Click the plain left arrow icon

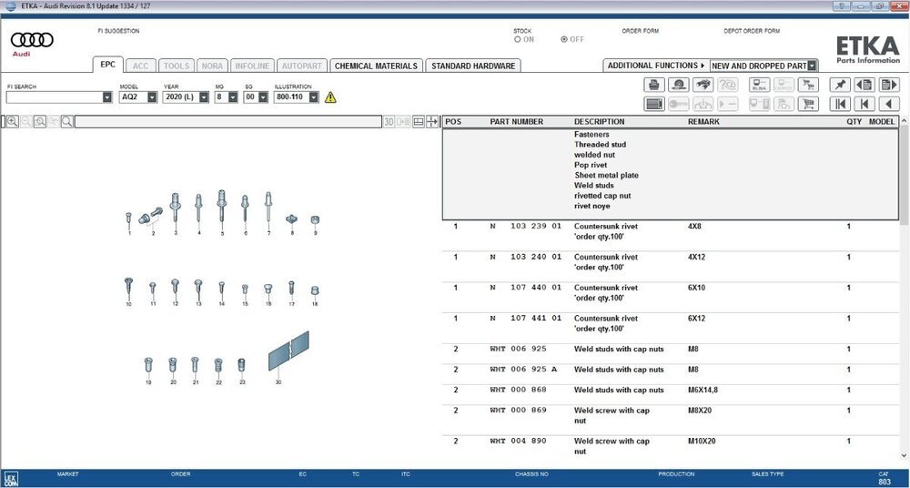[x=888, y=104]
